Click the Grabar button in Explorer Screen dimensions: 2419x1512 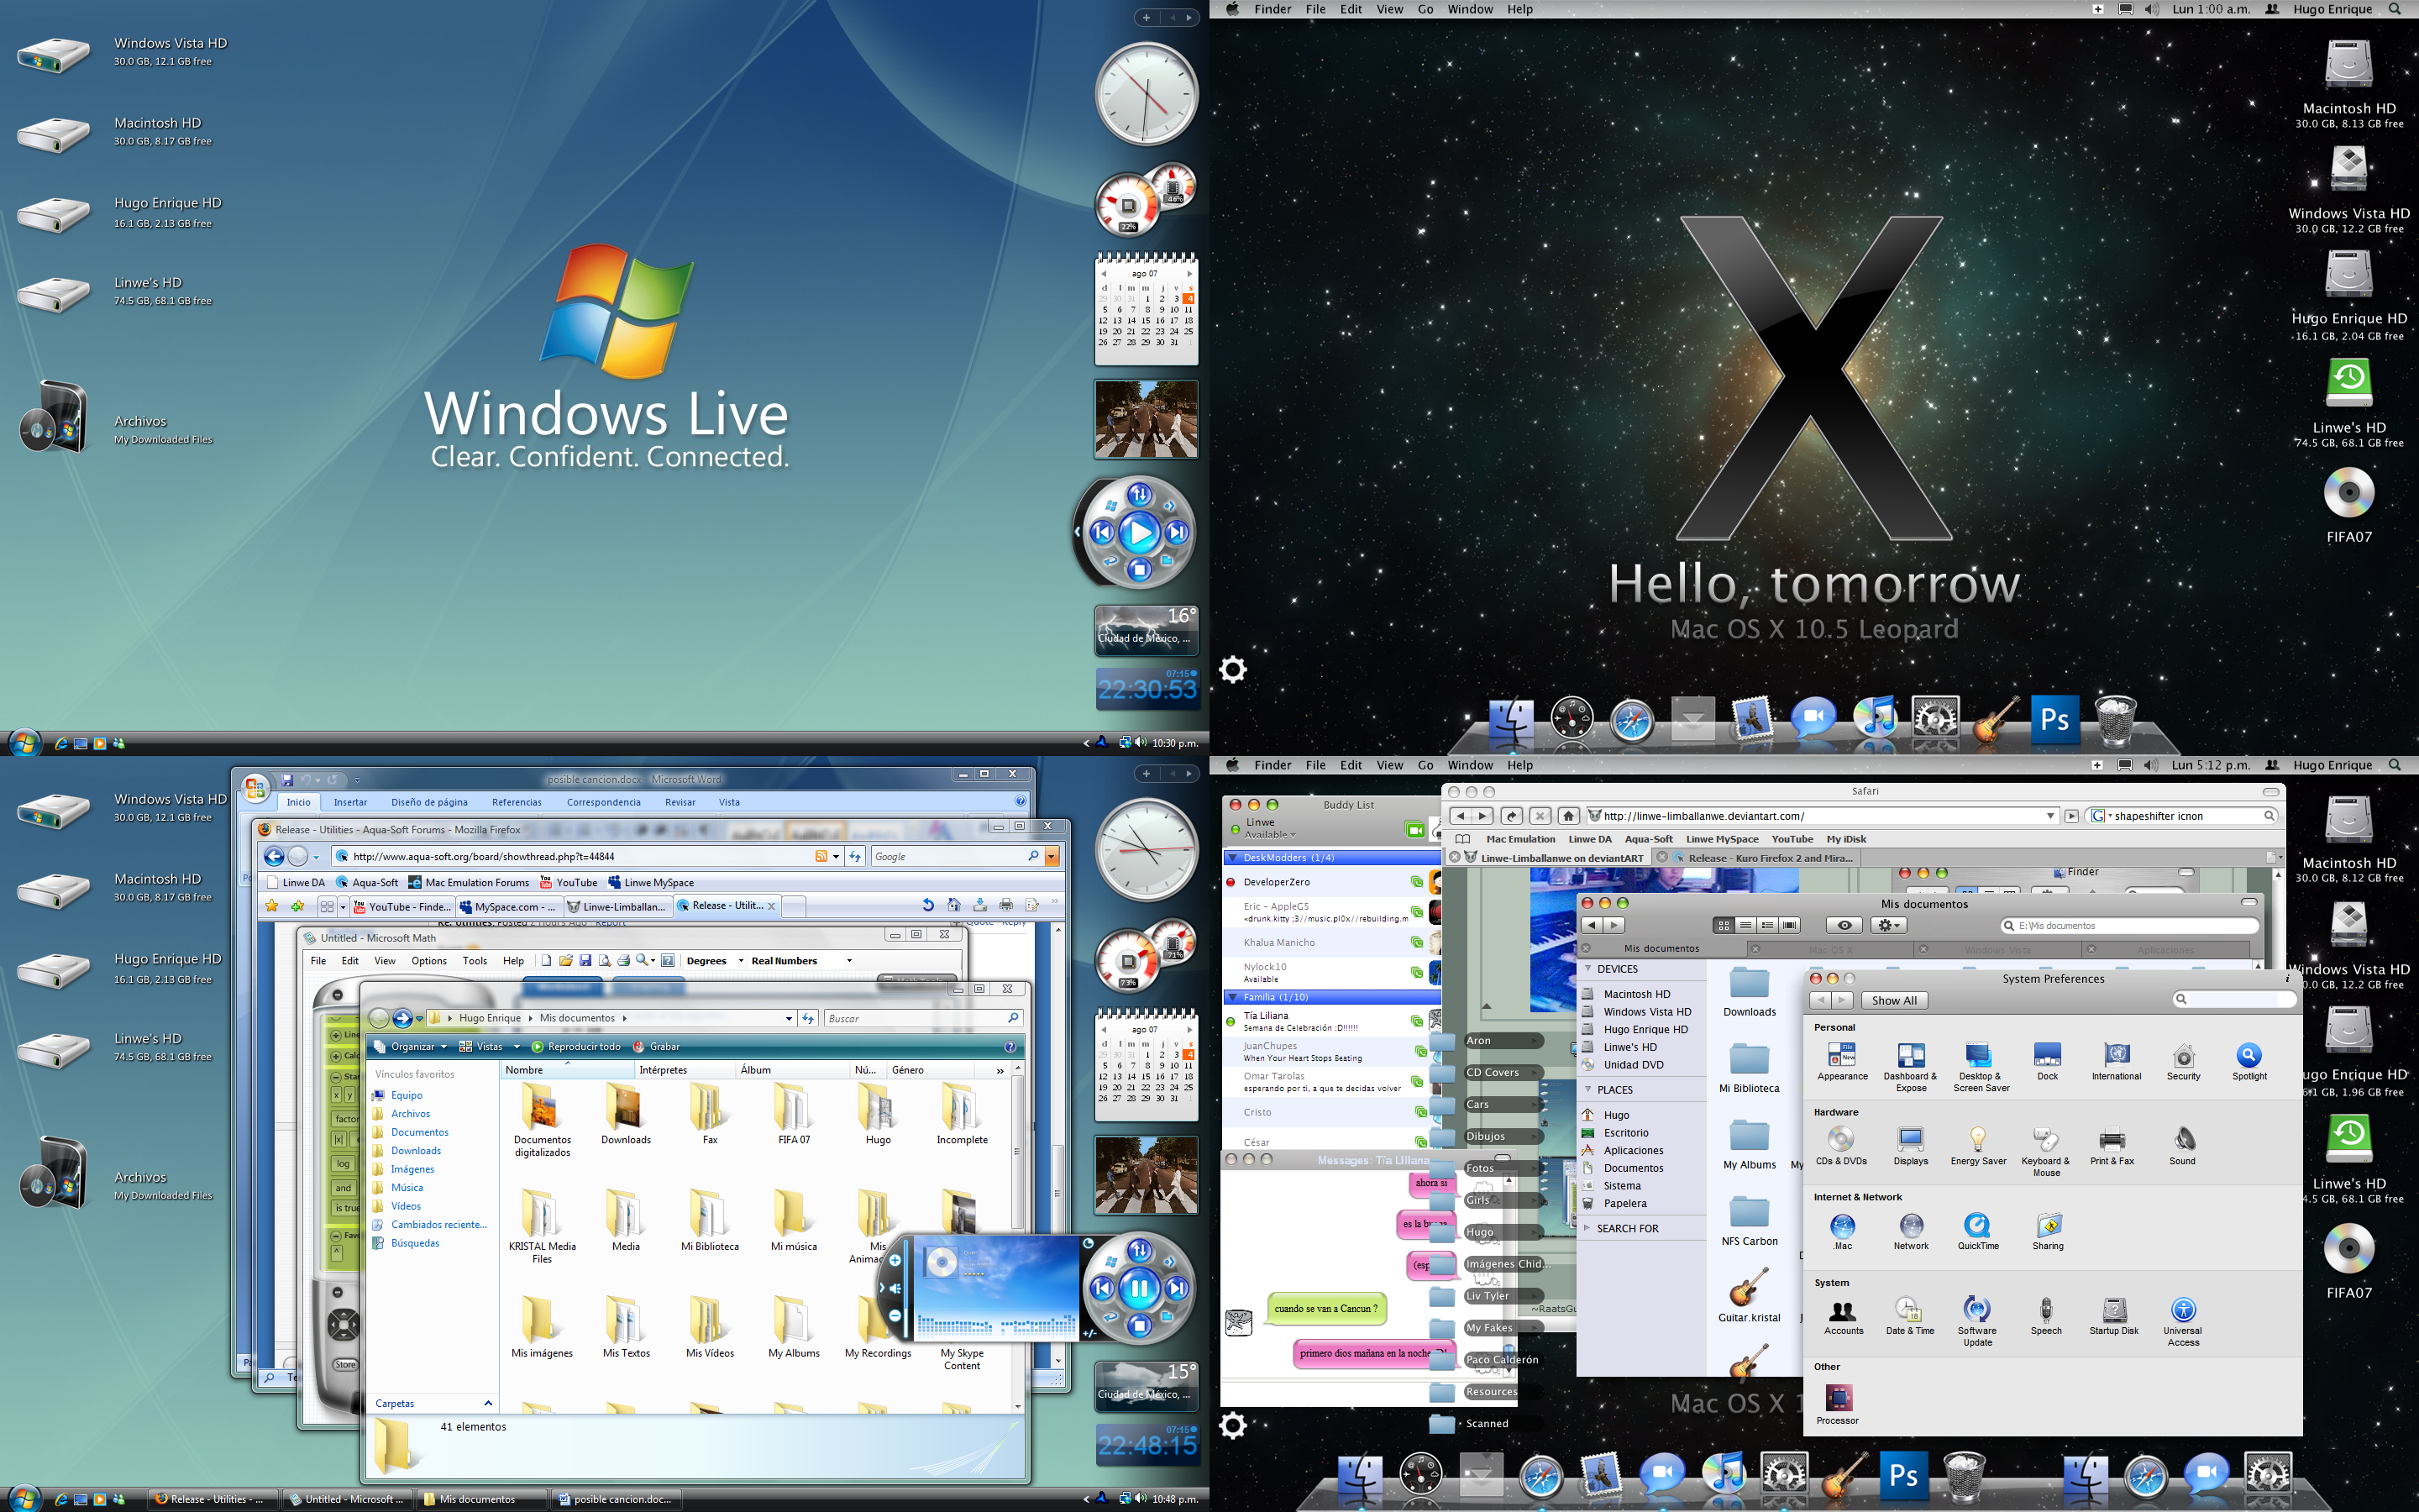click(x=657, y=1047)
